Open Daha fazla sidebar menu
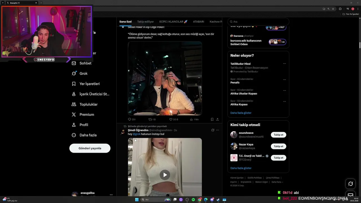This screenshot has width=361, height=203. click(x=84, y=135)
